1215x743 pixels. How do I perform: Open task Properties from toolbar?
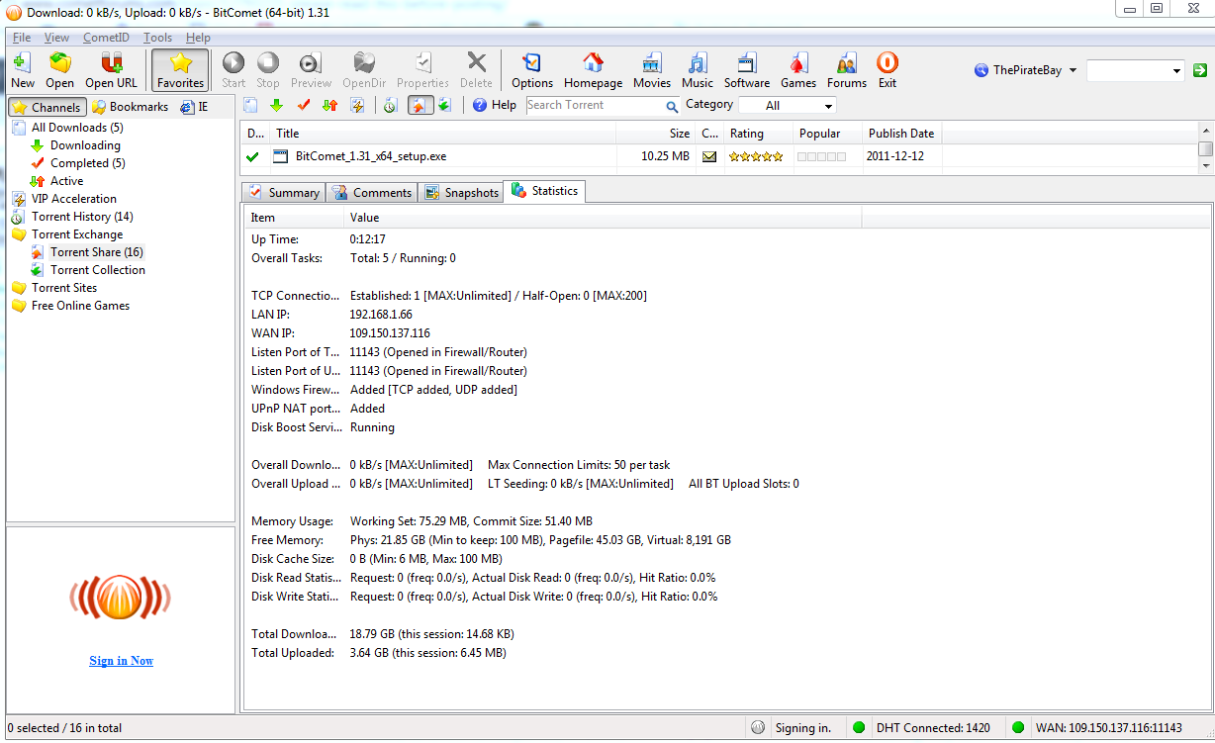(422, 70)
